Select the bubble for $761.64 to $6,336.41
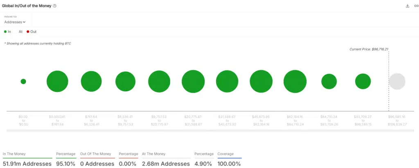Screen dimensions: 419x168 [91, 82]
